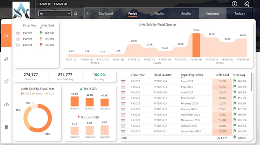Click the 15,753 units sold cell
260x145 pixels.
pos(222,87)
